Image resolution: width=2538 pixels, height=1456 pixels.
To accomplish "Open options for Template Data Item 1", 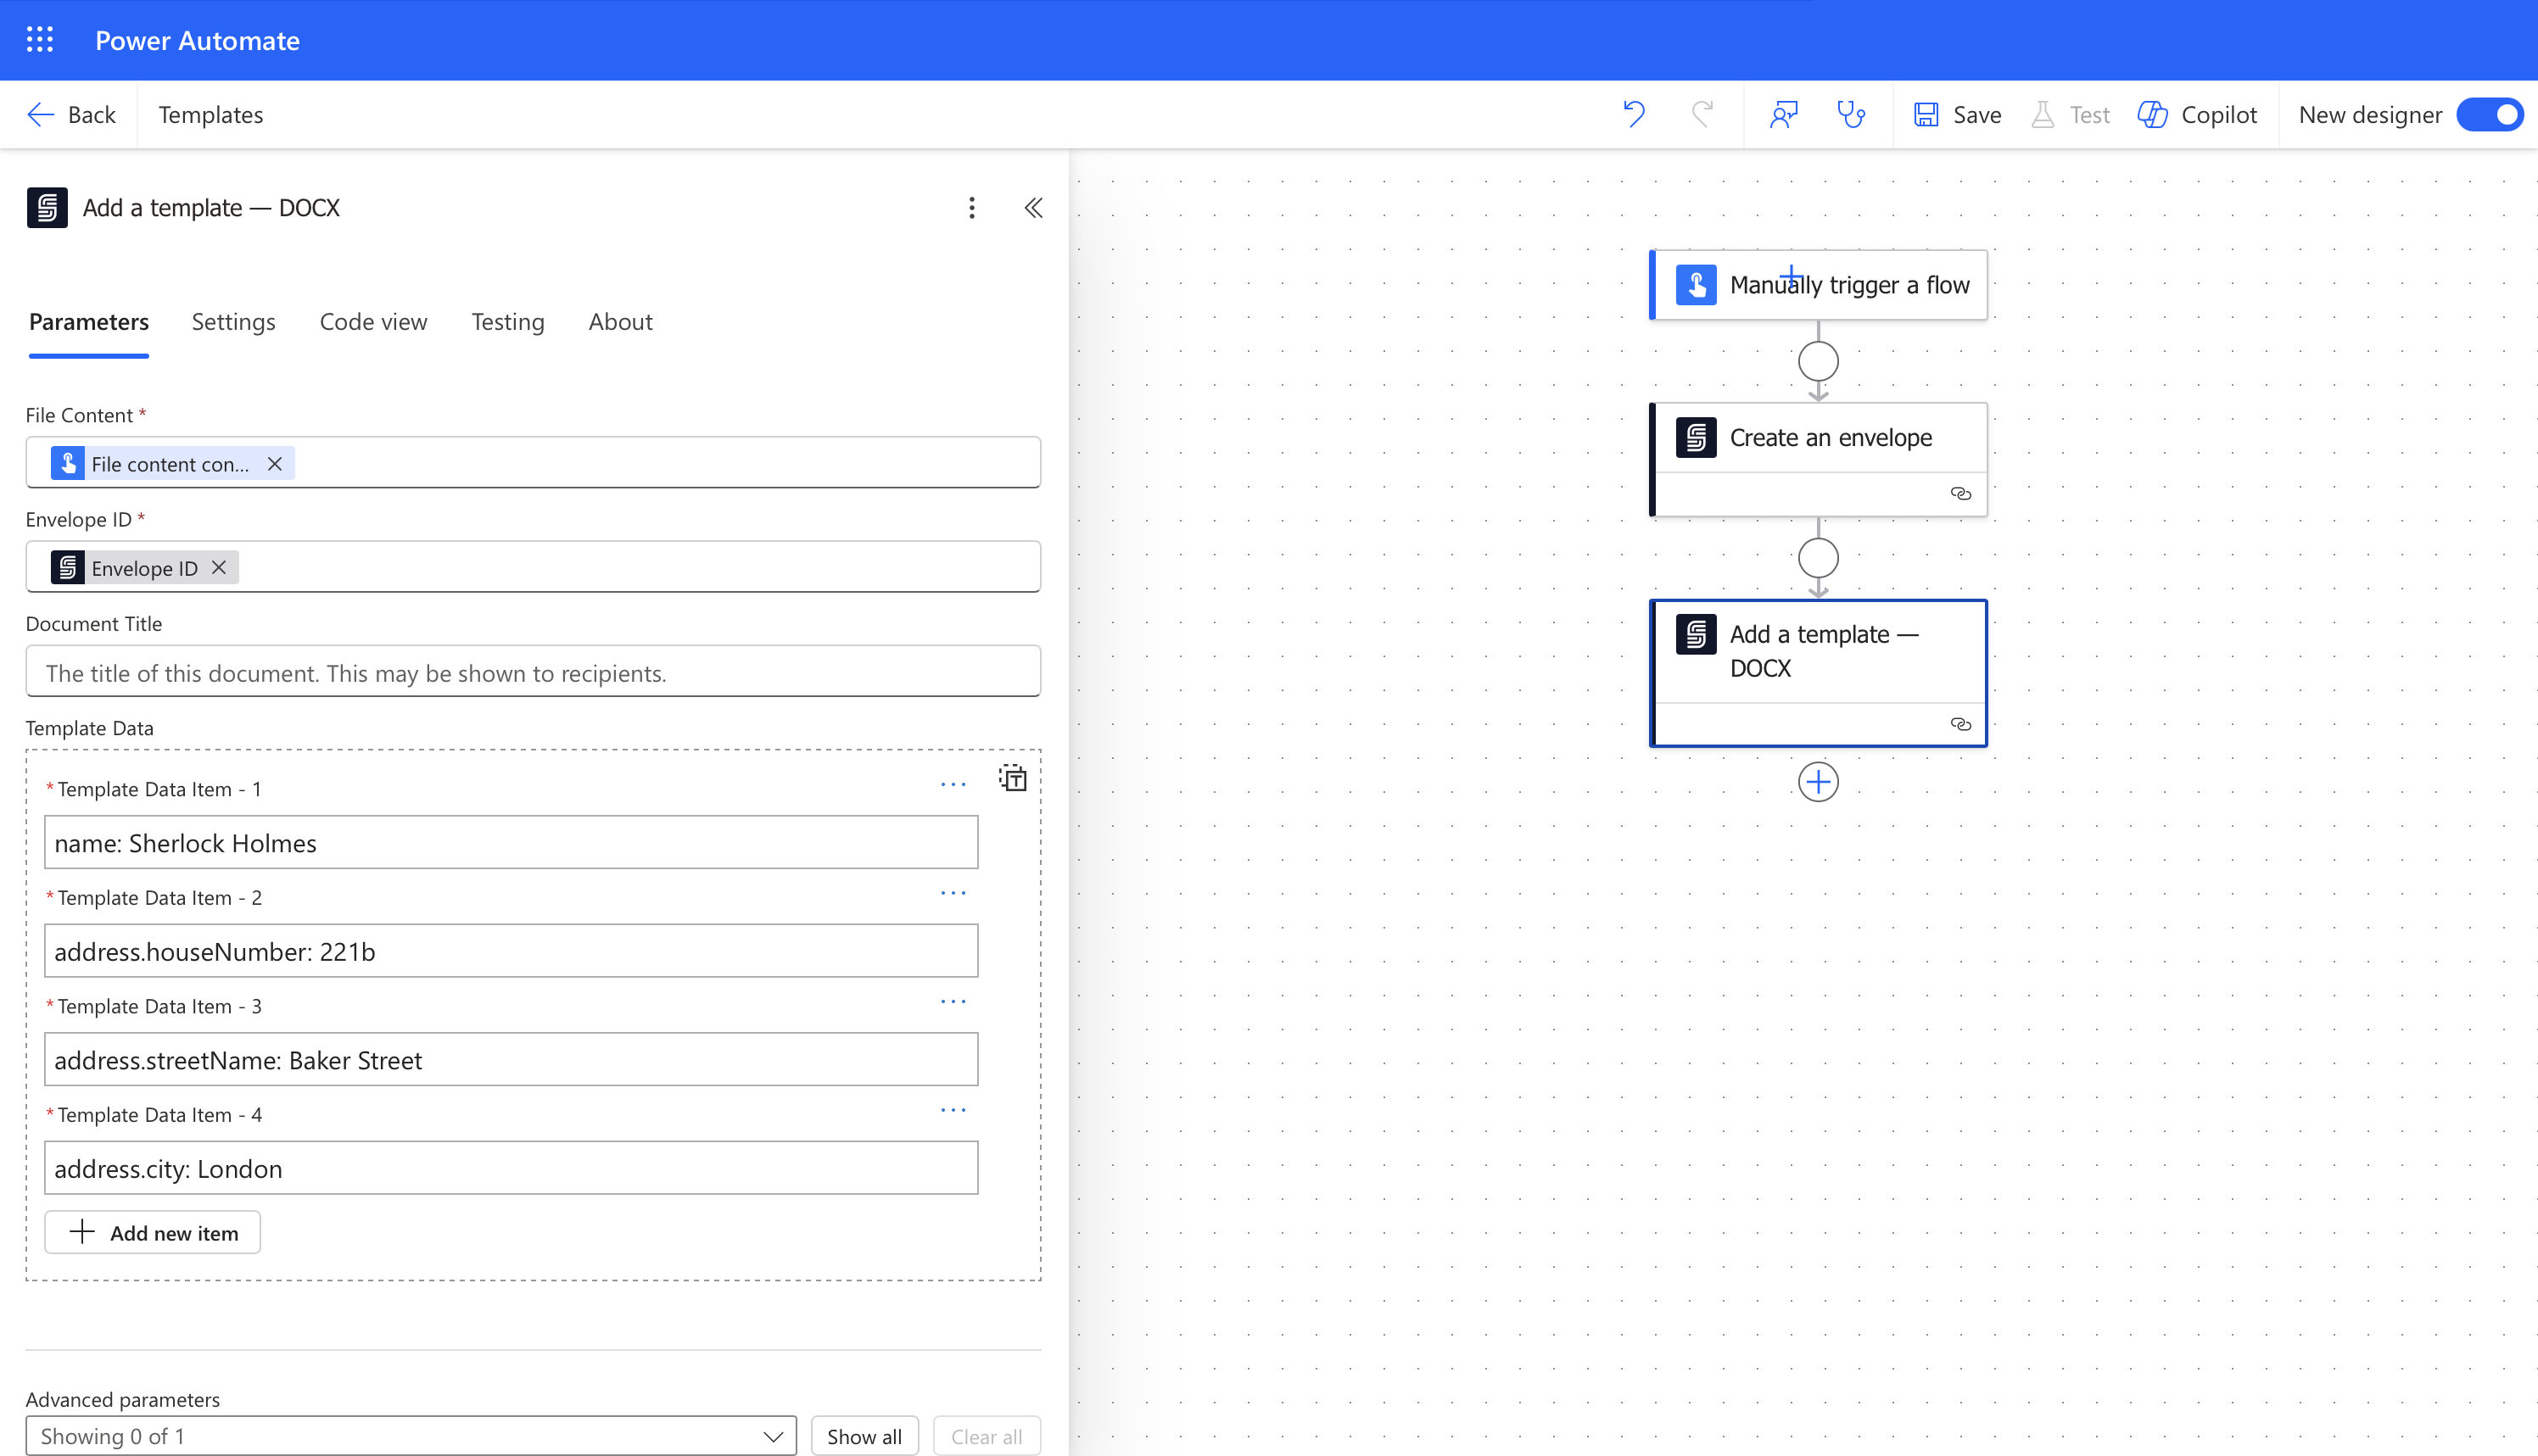I will click(953, 785).
